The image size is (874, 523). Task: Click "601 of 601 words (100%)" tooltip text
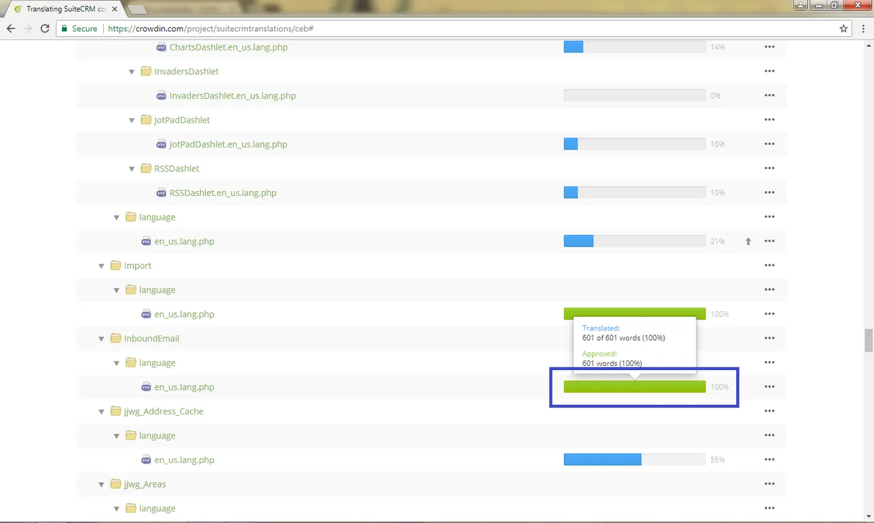click(x=623, y=338)
